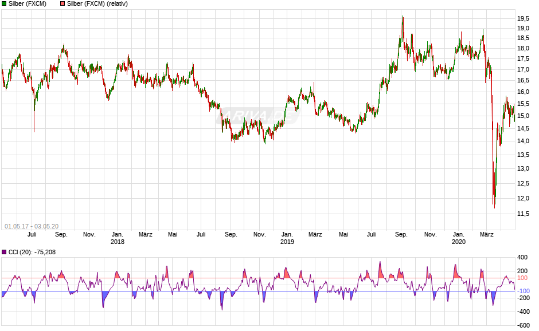Click the green Silber (FXCM) legend swatch
539x331 pixels.
4,4
